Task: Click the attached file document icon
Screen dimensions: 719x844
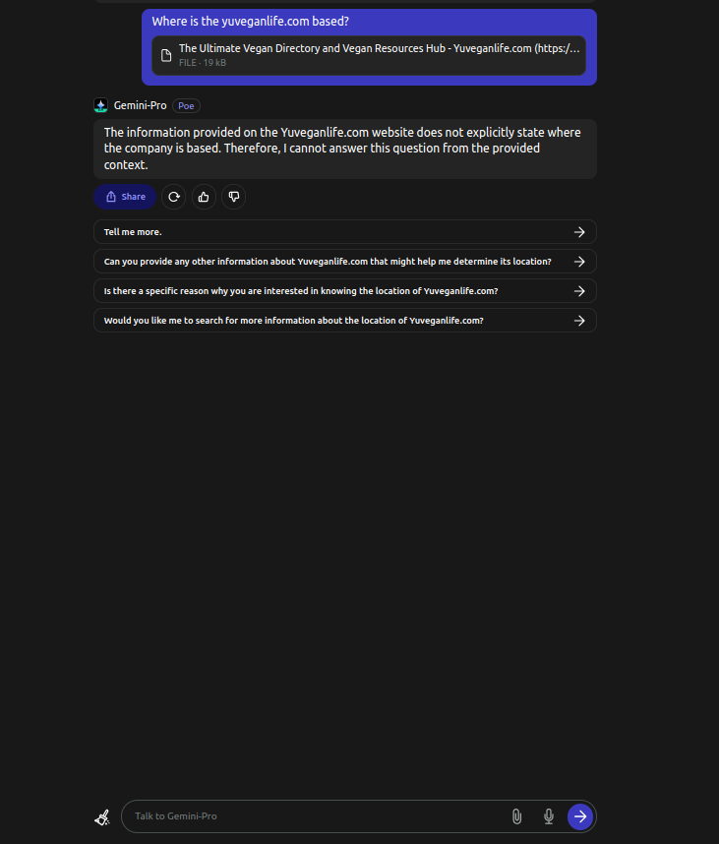Action: [x=166, y=55]
